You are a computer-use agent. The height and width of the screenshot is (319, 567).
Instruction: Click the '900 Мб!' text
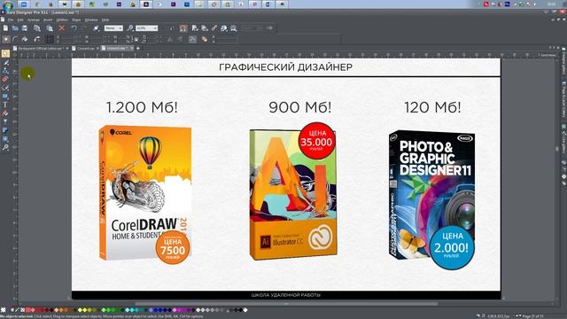point(300,107)
